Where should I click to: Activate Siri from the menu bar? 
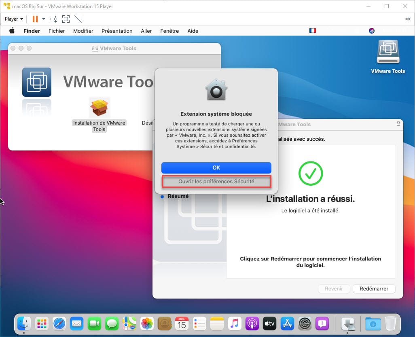(x=372, y=31)
